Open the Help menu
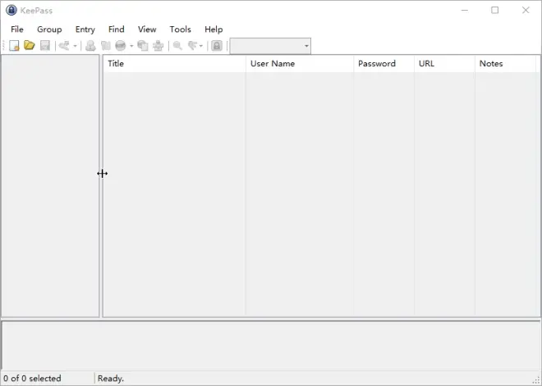The width and height of the screenshot is (542, 386). pyautogui.click(x=214, y=30)
